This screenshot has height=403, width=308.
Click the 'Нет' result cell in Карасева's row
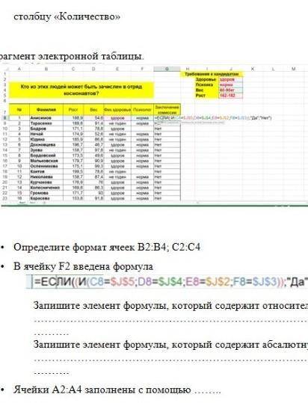point(167,198)
